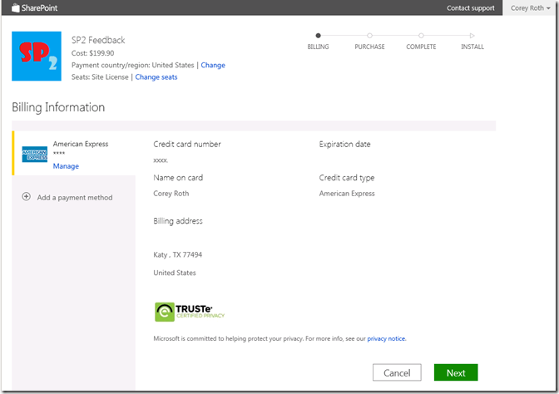Click the Cost: $199.90 text

[92, 53]
